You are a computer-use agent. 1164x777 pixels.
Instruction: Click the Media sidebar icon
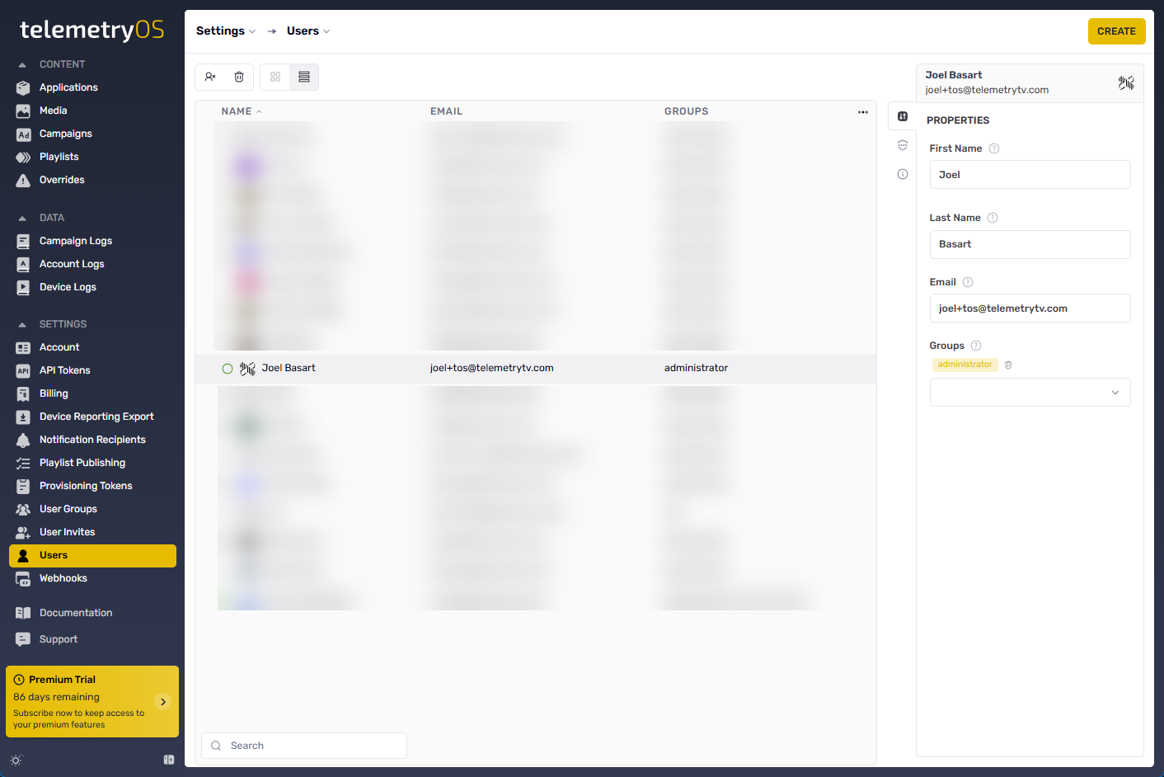pyautogui.click(x=23, y=111)
